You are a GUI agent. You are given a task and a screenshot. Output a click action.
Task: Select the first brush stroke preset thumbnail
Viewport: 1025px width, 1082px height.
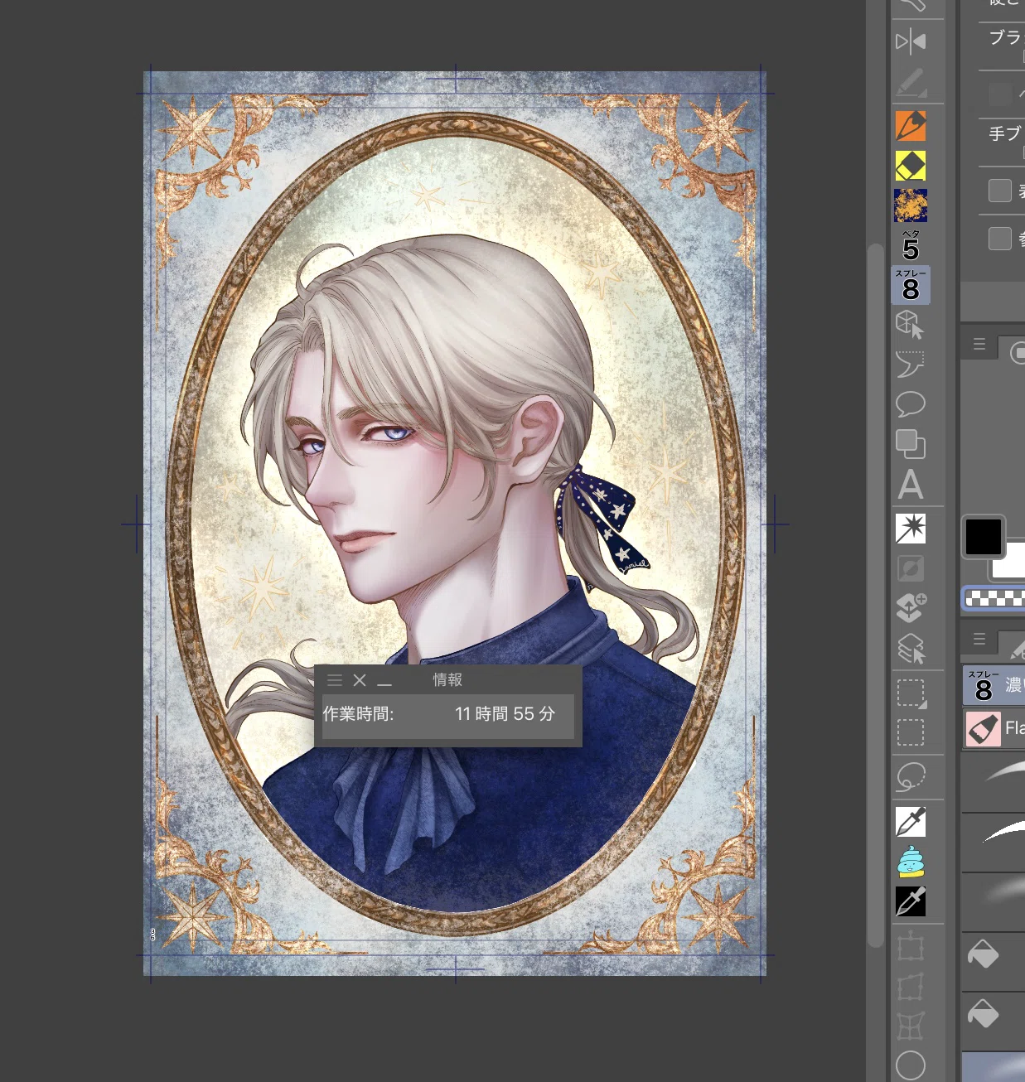click(994, 783)
